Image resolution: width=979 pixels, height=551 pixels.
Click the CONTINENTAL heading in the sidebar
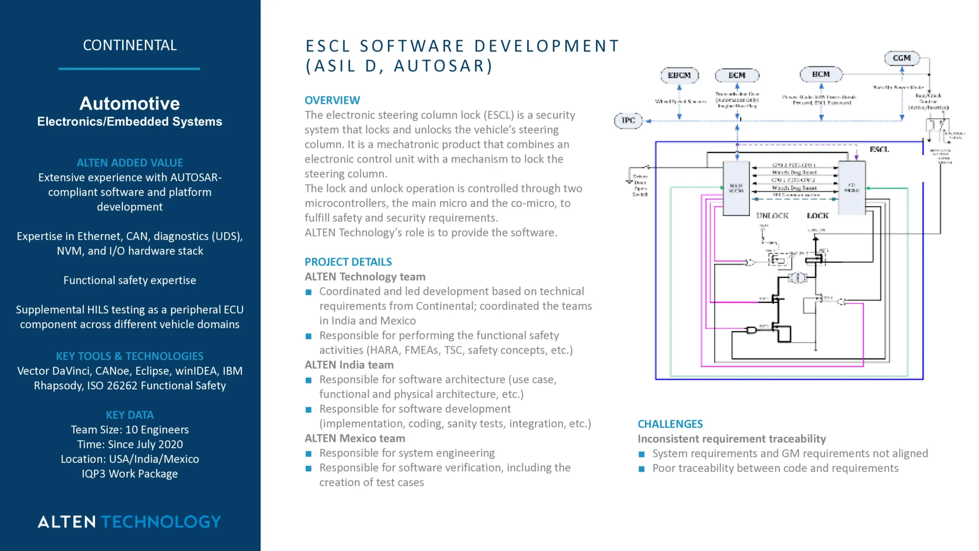point(130,45)
